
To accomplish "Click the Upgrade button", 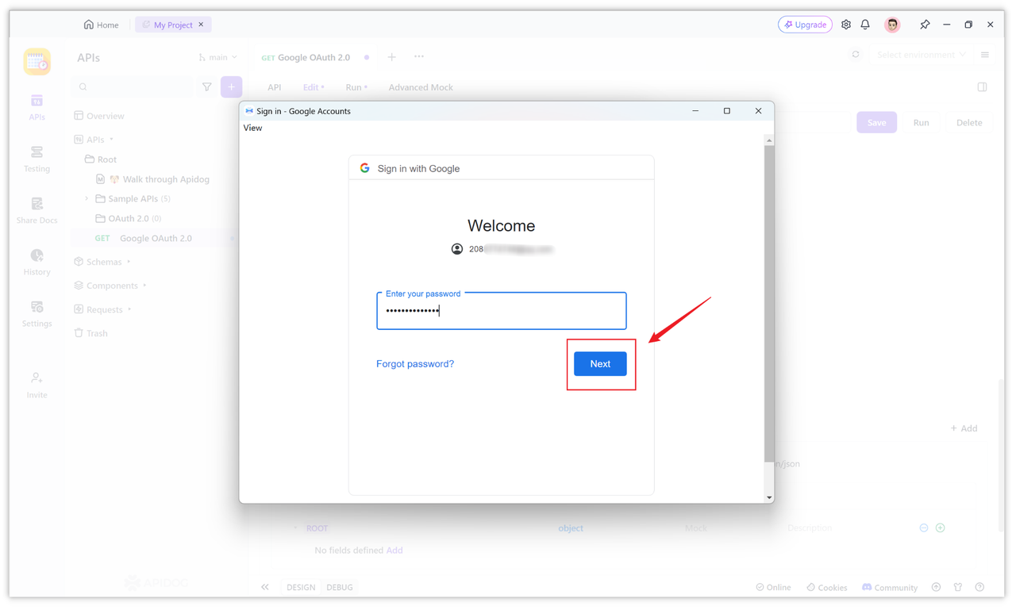I will point(805,25).
